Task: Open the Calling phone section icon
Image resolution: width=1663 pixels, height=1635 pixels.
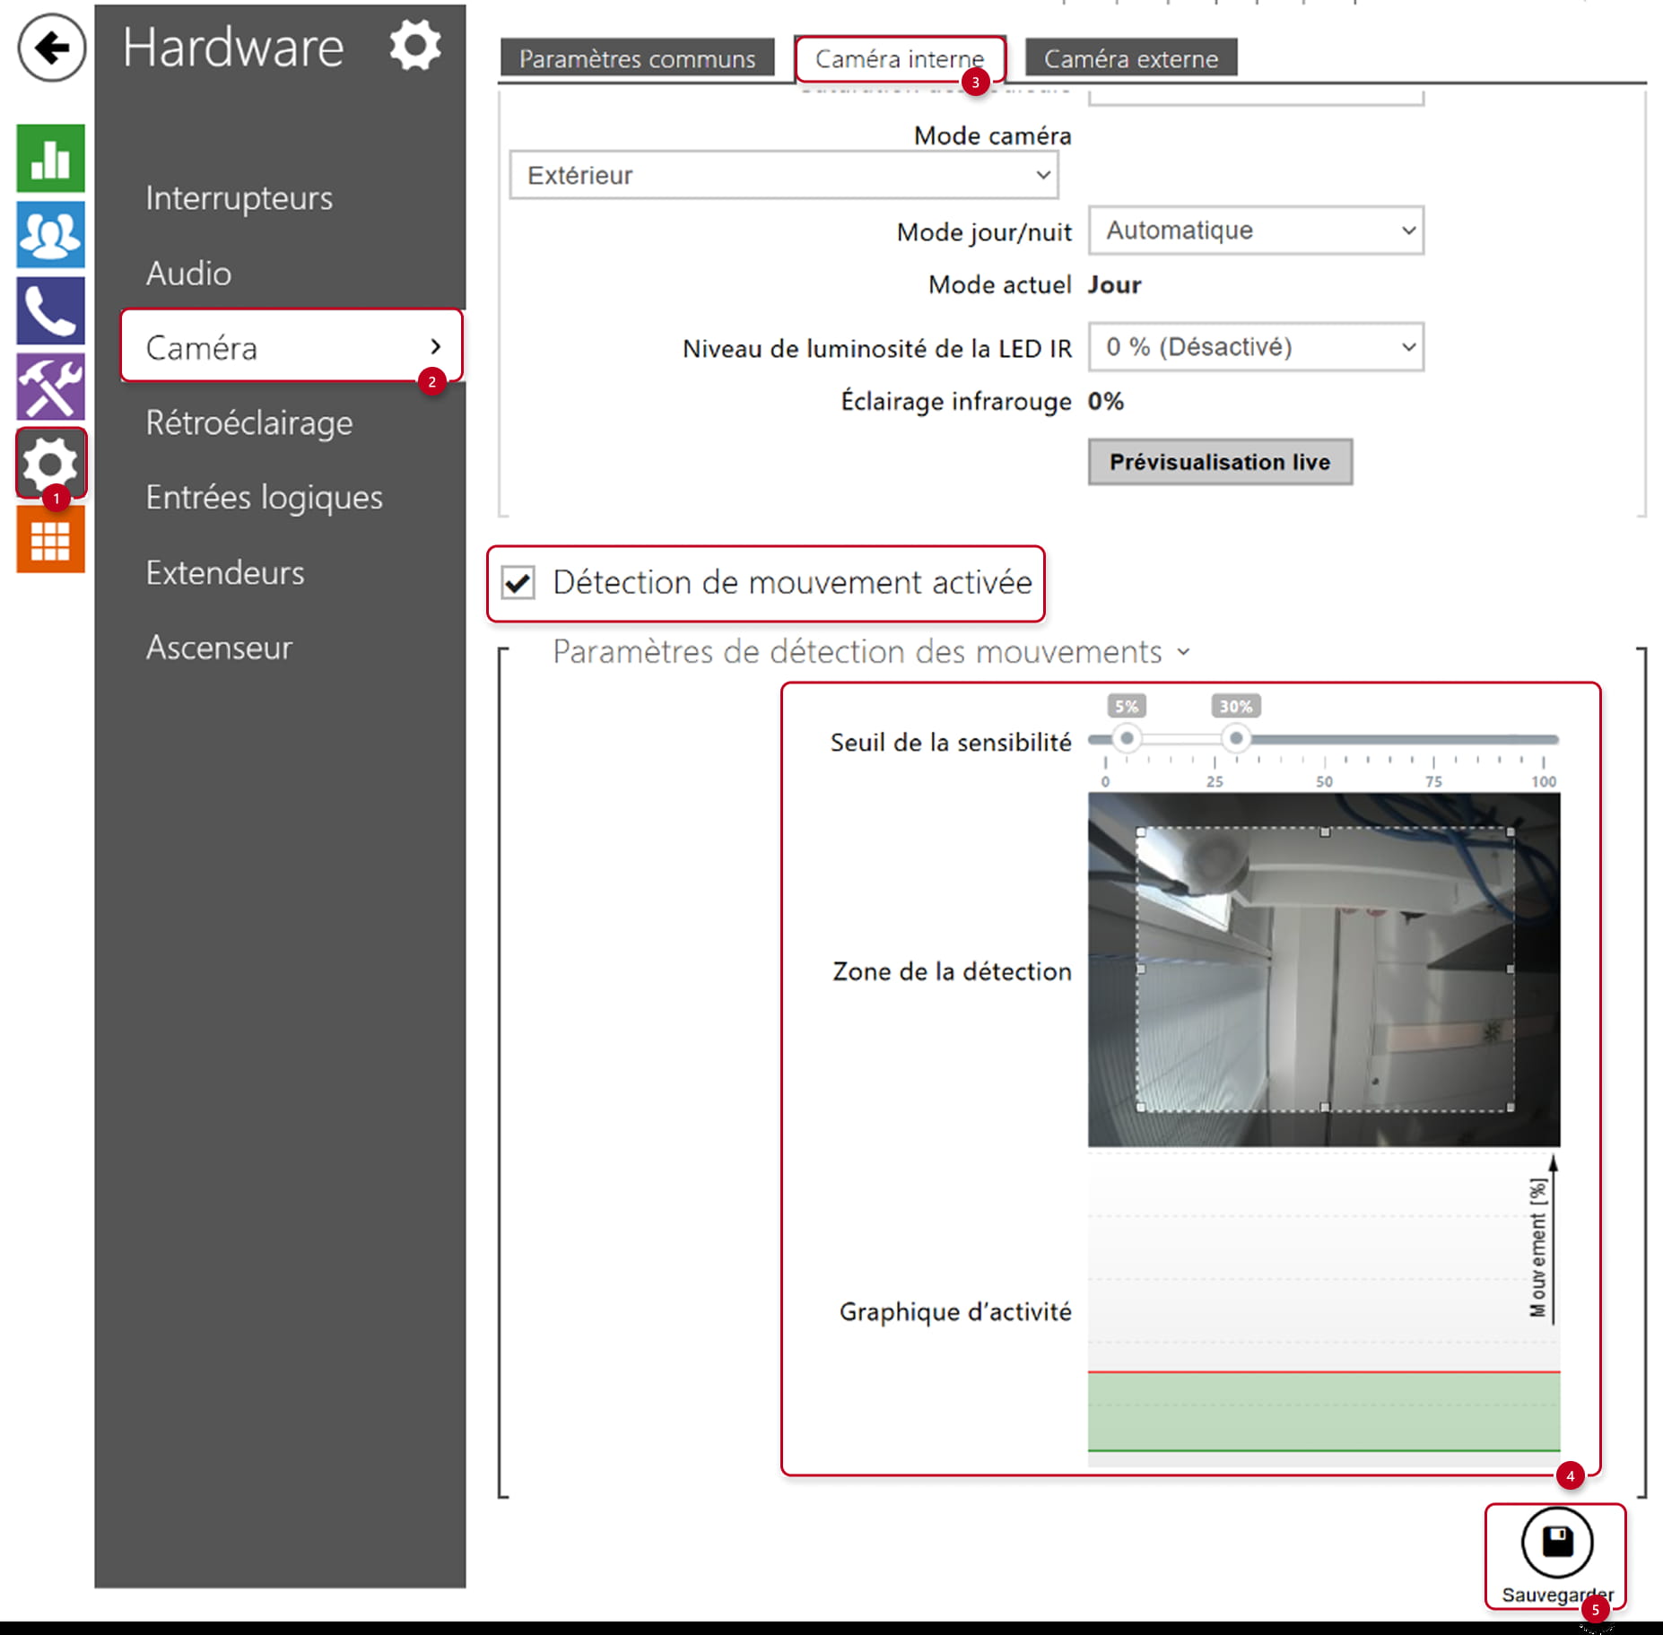Action: tap(51, 310)
